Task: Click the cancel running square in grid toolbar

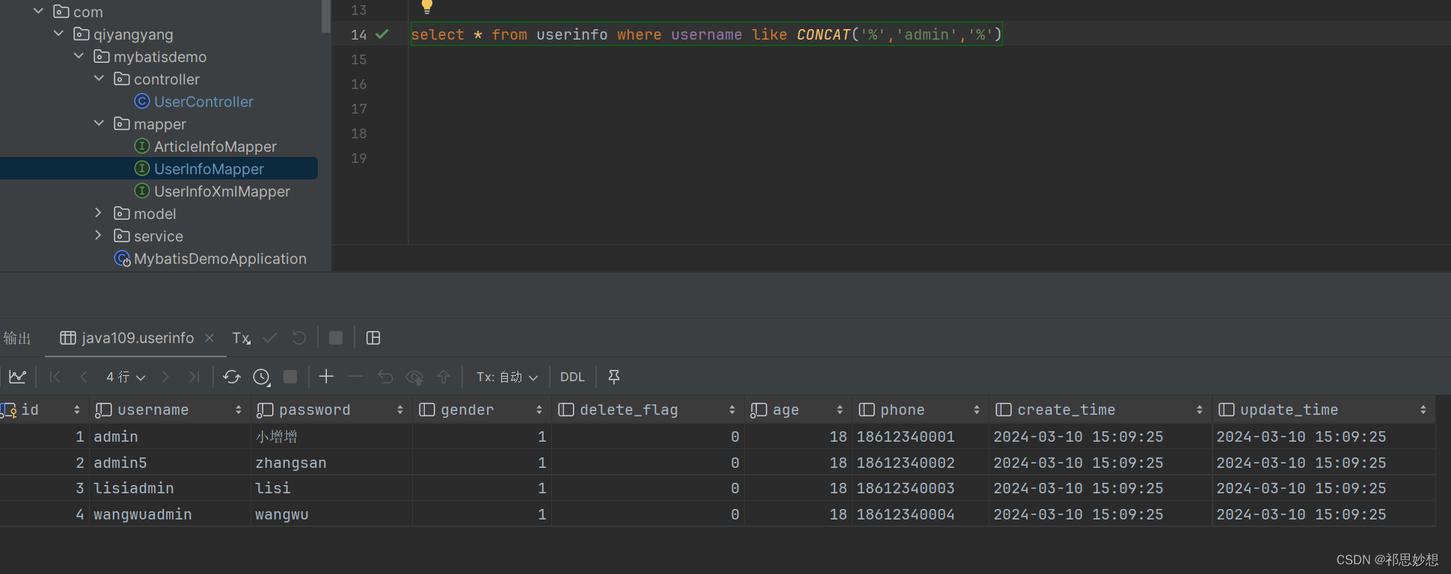Action: [x=290, y=377]
